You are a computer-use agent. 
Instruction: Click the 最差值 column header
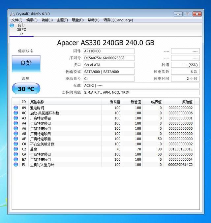(x=132, y=102)
